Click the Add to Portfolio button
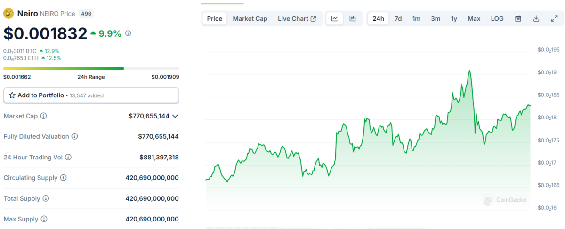Viewport: 565px width, 229px height. (x=91, y=95)
